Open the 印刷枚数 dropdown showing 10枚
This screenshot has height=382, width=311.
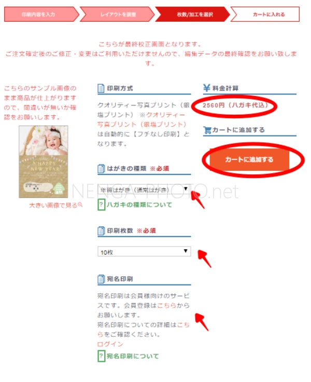tap(144, 252)
